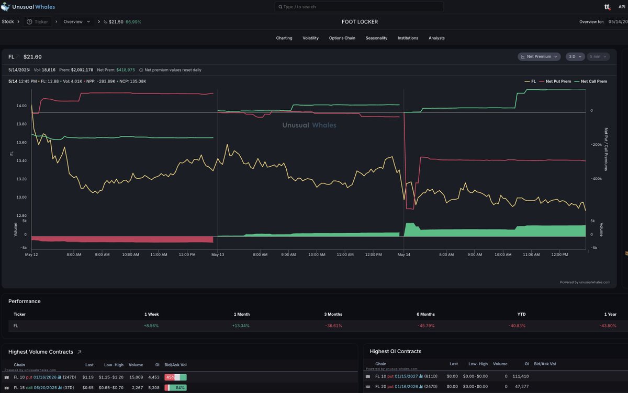Image resolution: width=628 pixels, height=393 pixels.
Task: Click the Net Prem $418,975 value
Action: click(x=126, y=70)
